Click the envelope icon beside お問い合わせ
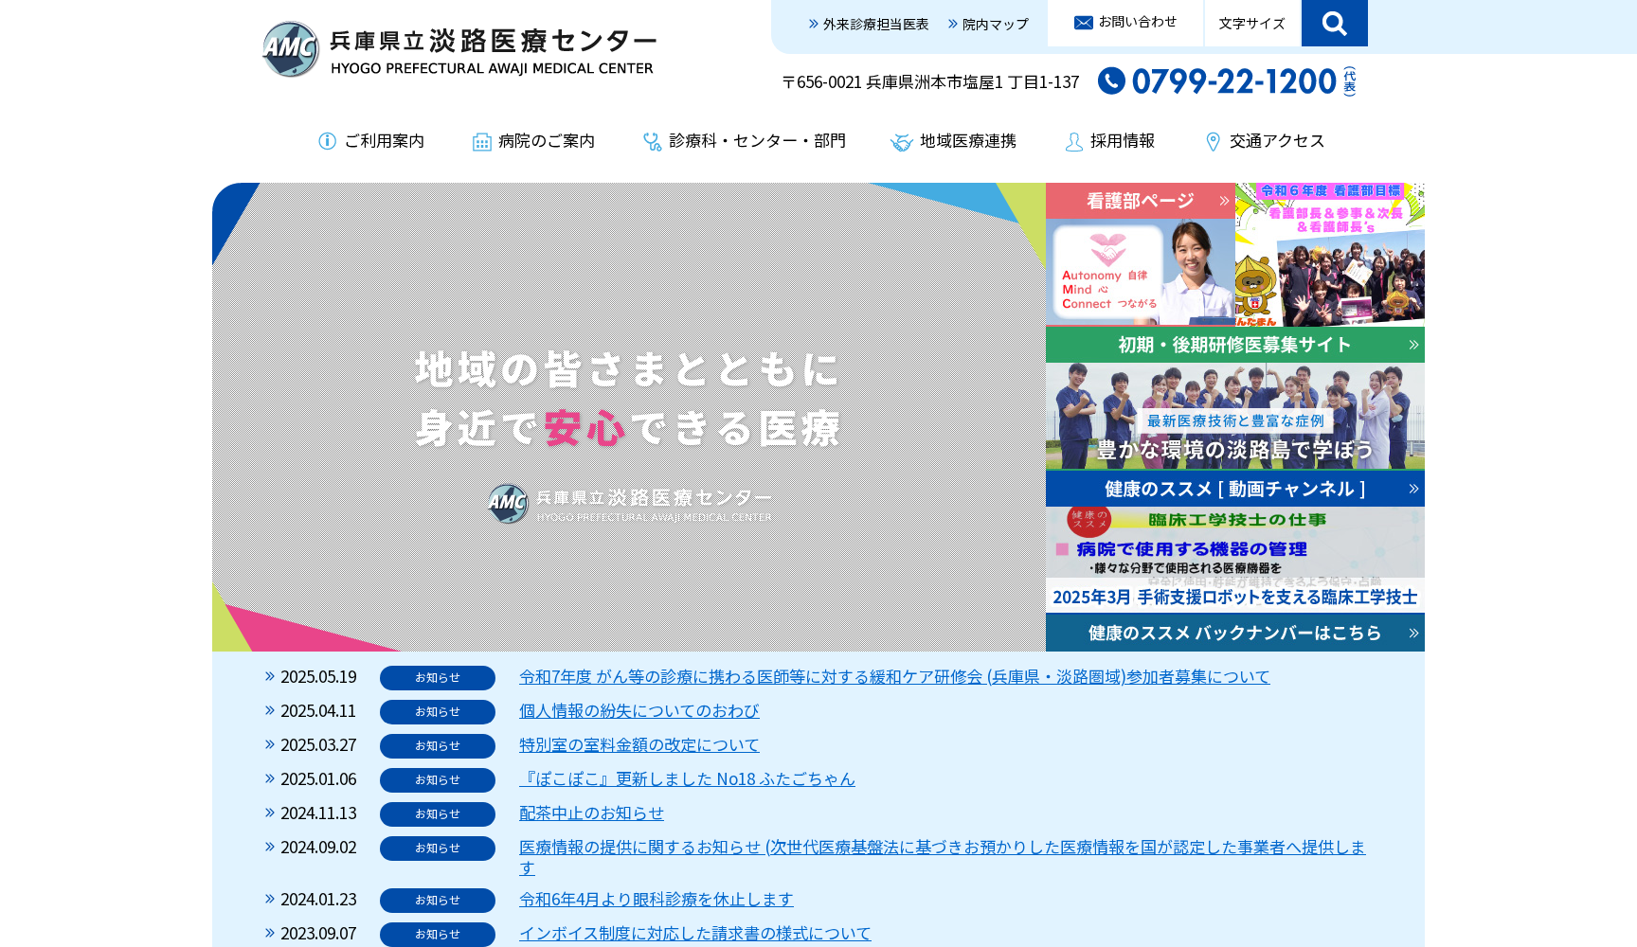This screenshot has width=1637, height=947. 1082,21
